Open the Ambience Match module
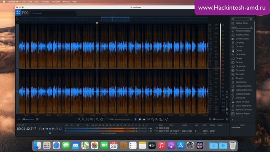Viewport: 270px width, 152px height. point(241,31)
